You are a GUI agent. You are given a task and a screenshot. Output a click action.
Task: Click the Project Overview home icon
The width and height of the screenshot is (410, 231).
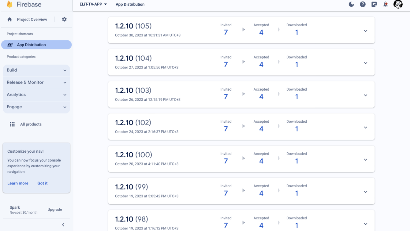click(10, 19)
